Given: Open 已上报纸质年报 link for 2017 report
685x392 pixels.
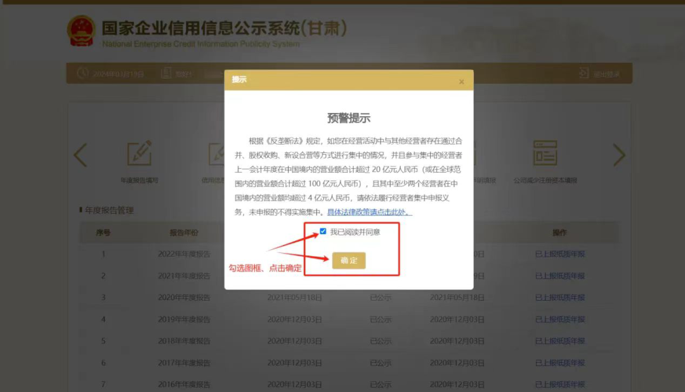Looking at the screenshot, I should pos(559,363).
